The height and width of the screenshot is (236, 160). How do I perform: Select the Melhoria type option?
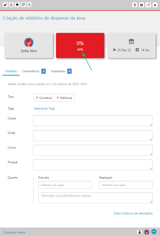pyautogui.click(x=64, y=98)
